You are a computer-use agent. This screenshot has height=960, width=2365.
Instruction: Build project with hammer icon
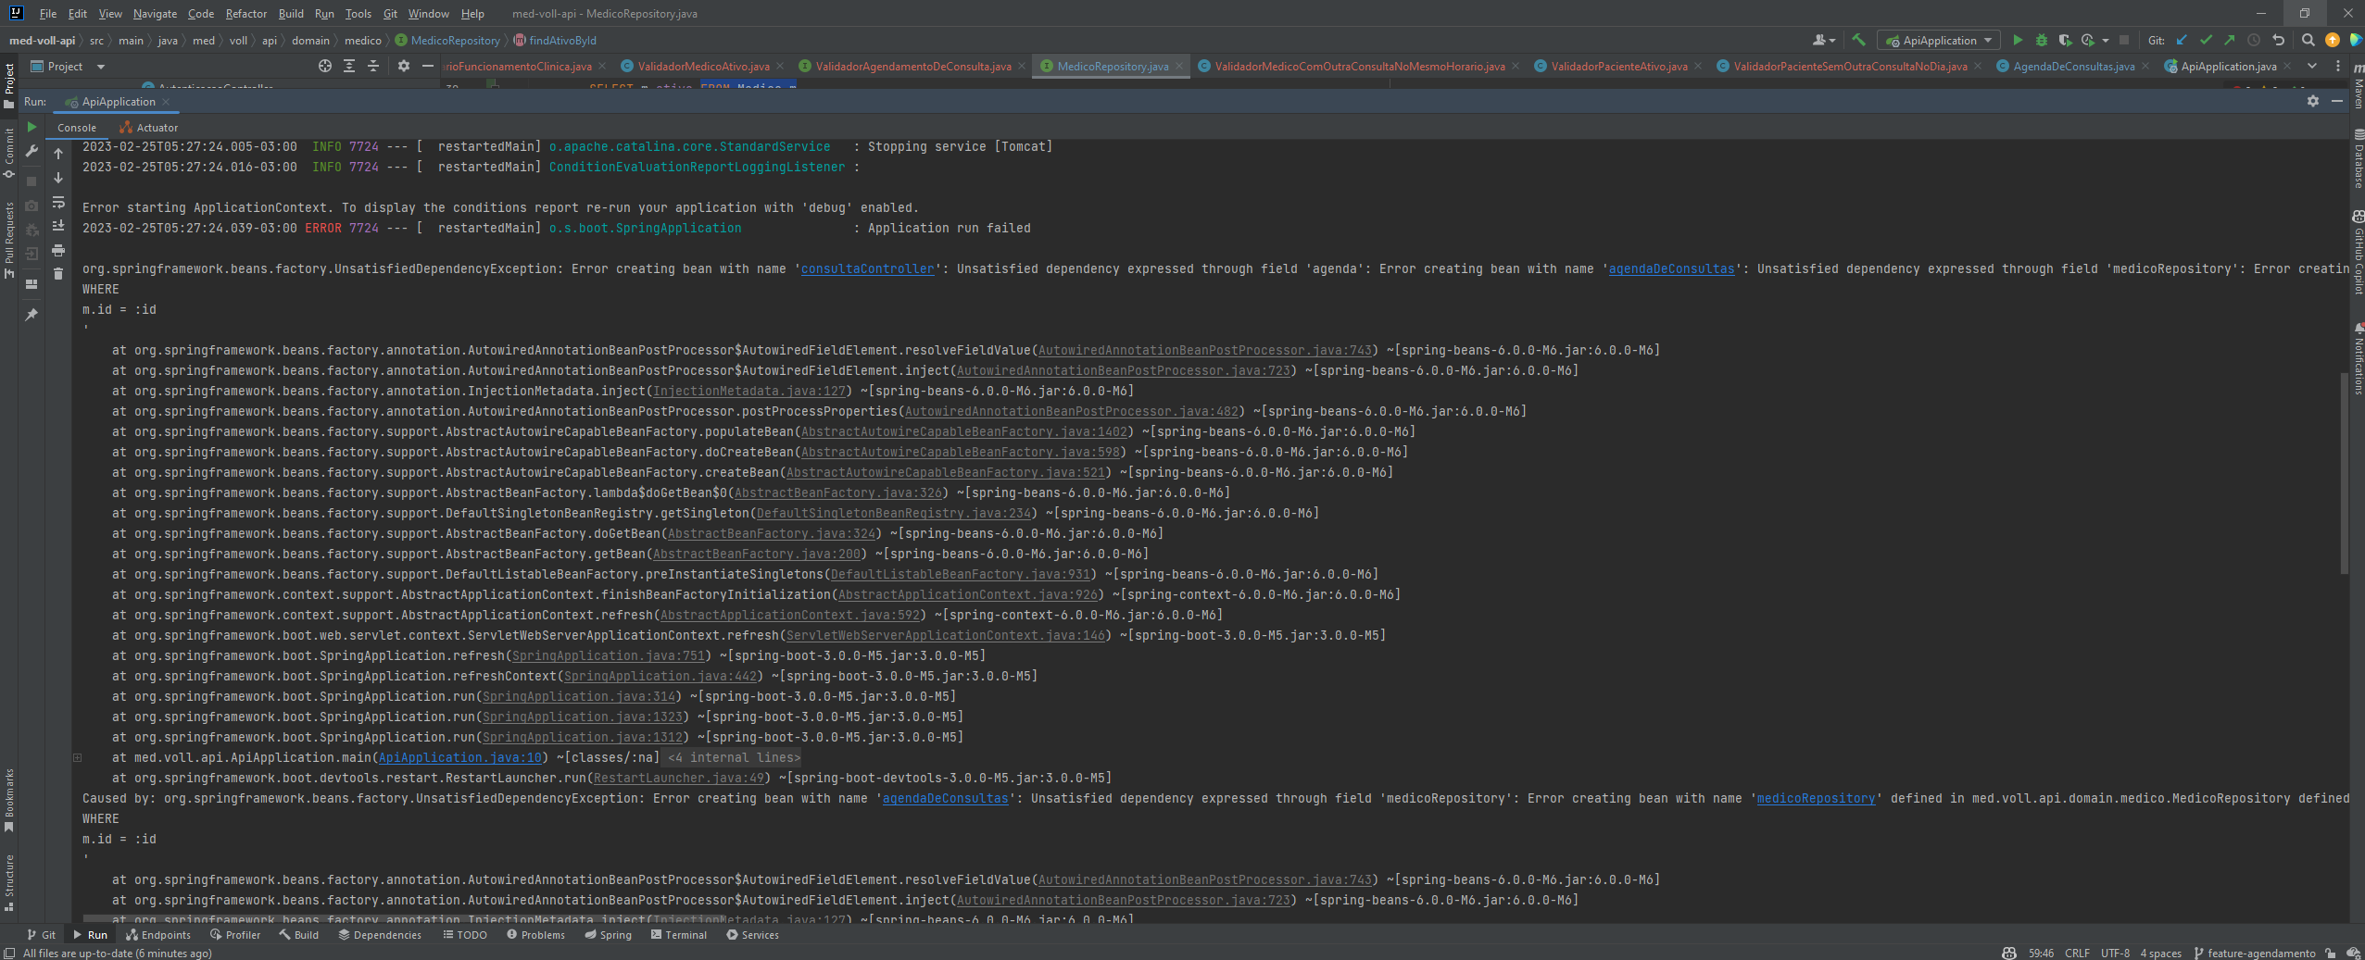(1858, 40)
